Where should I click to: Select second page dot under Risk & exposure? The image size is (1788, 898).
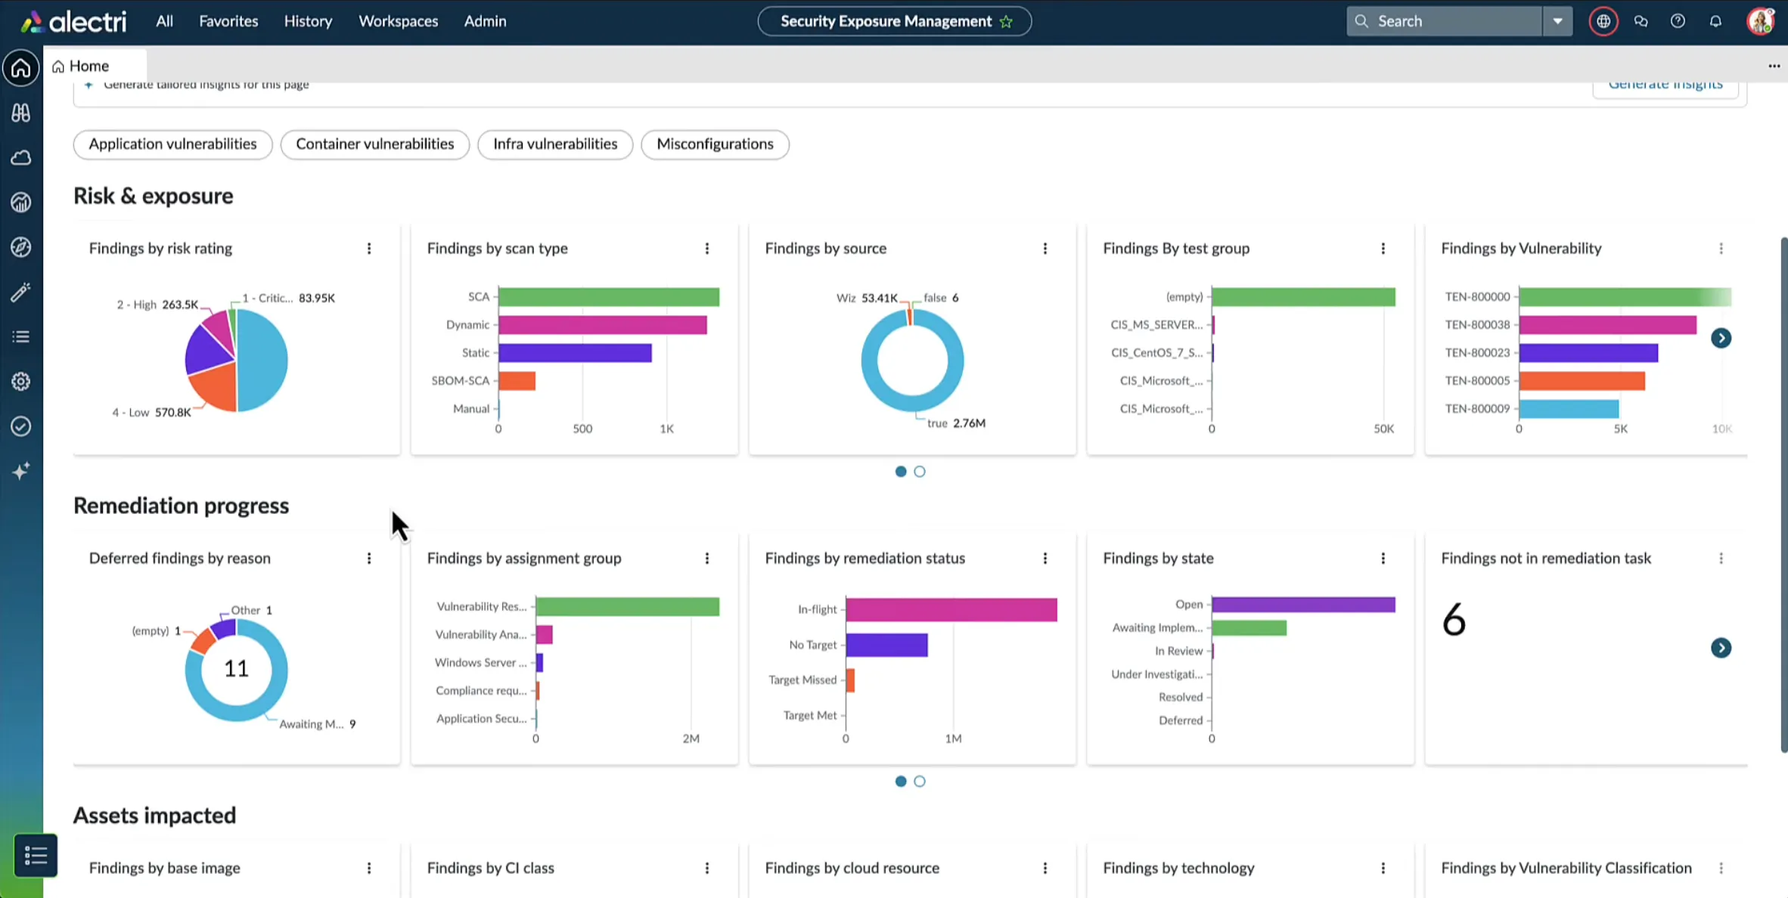pos(919,472)
